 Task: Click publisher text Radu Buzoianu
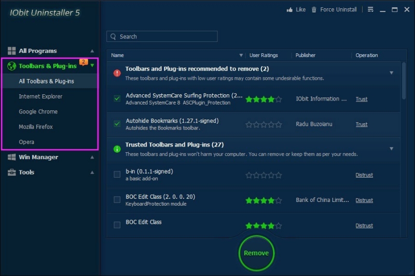click(x=314, y=124)
